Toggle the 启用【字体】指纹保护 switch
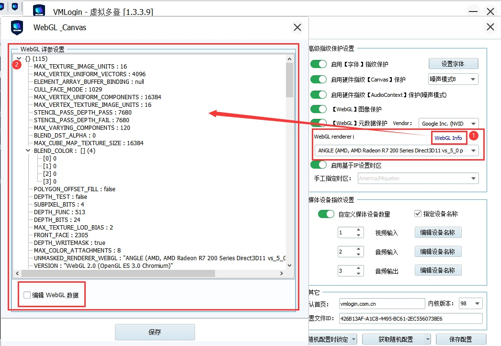501x346 pixels. click(319, 64)
